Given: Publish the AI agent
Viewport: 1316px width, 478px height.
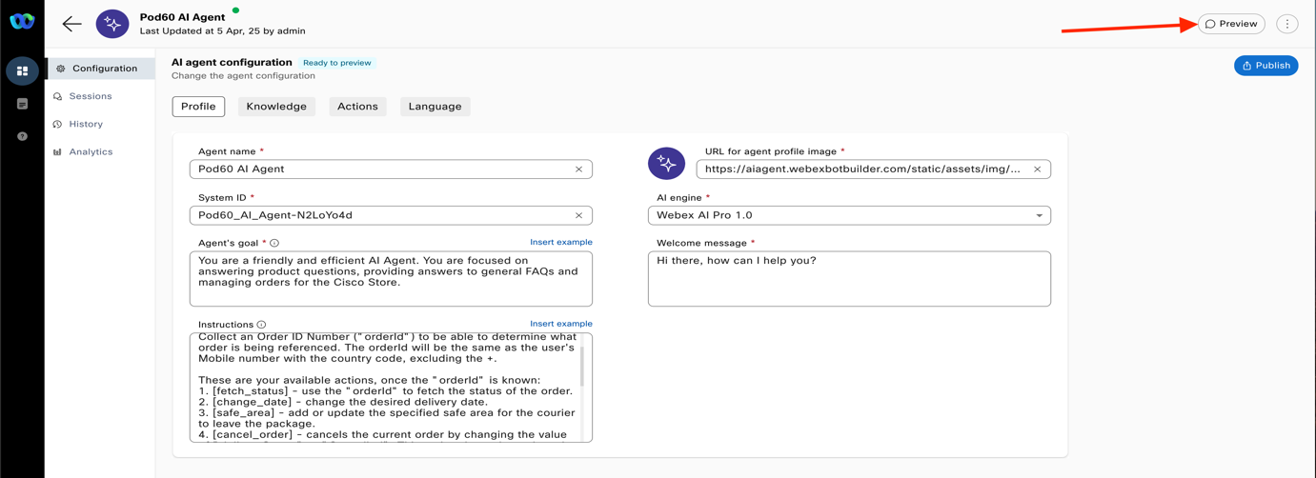Looking at the screenshot, I should tap(1265, 66).
